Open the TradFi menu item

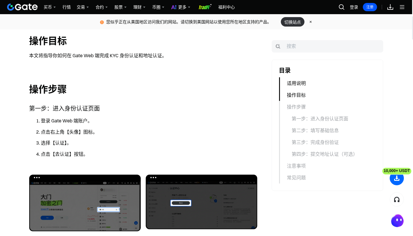205,7
